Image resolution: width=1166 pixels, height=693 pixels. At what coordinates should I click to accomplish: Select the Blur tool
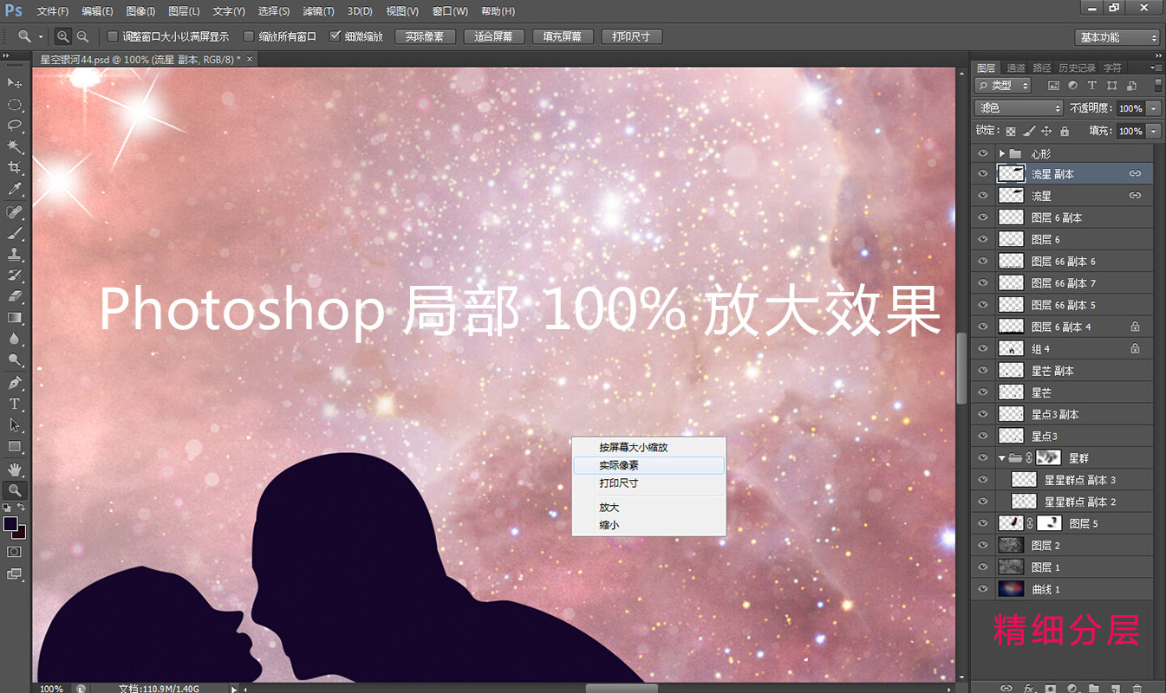tap(15, 339)
